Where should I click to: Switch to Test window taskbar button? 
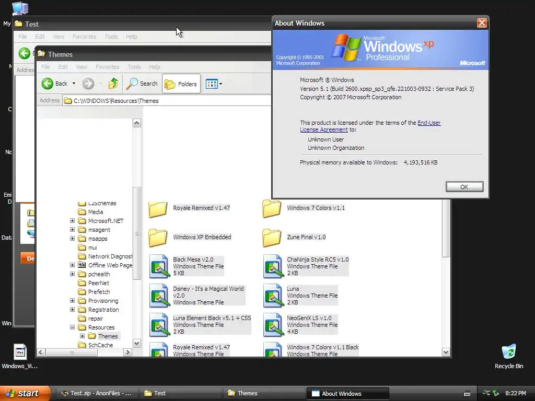(180, 394)
